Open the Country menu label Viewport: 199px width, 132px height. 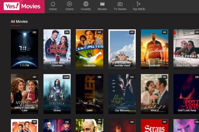point(86,9)
